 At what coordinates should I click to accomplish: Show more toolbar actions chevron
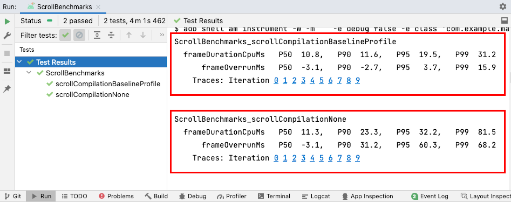tap(162, 35)
